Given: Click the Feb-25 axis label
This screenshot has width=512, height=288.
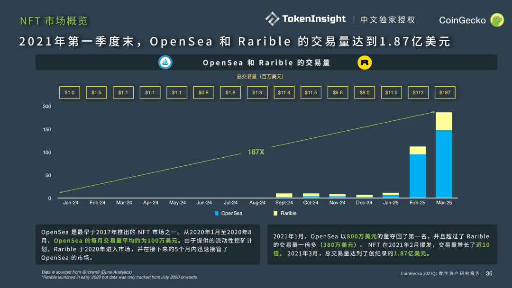Looking at the screenshot, I should pos(417,203).
